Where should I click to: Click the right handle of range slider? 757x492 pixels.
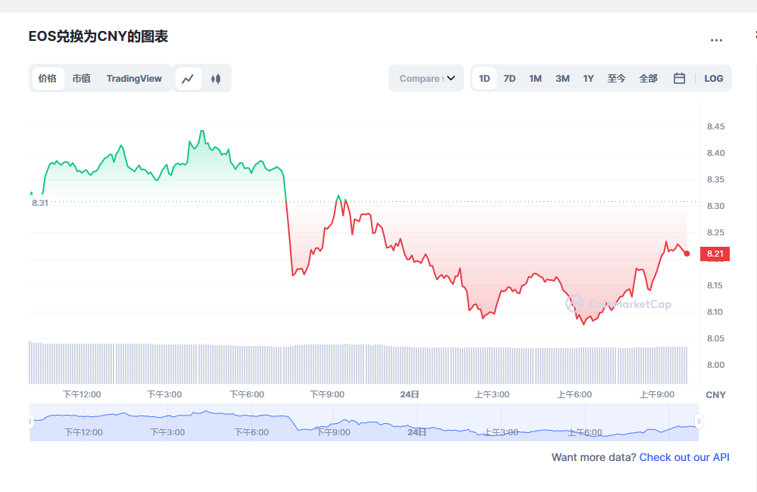pyautogui.click(x=699, y=421)
